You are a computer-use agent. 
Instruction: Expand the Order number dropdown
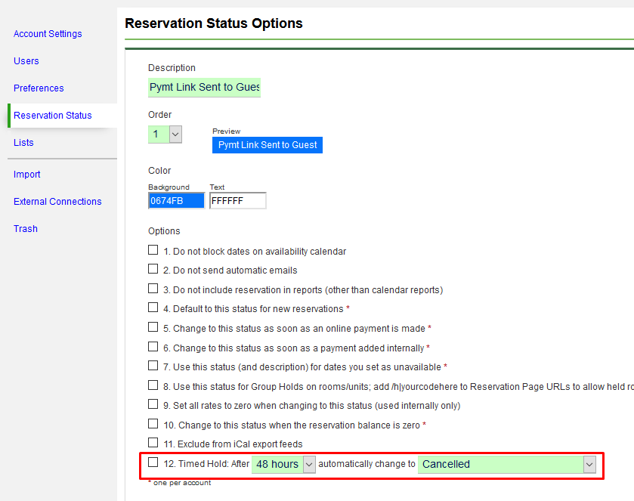(x=165, y=134)
